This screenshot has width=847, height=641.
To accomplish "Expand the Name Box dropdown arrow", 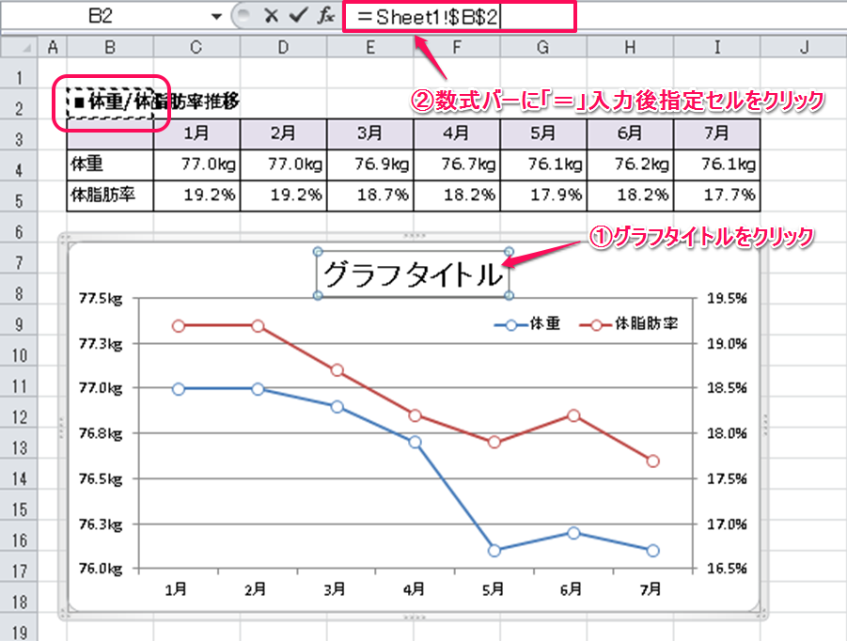I will [217, 16].
